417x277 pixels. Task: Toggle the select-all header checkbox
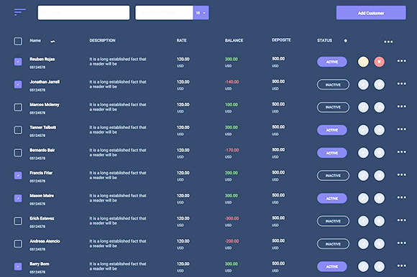click(x=18, y=41)
